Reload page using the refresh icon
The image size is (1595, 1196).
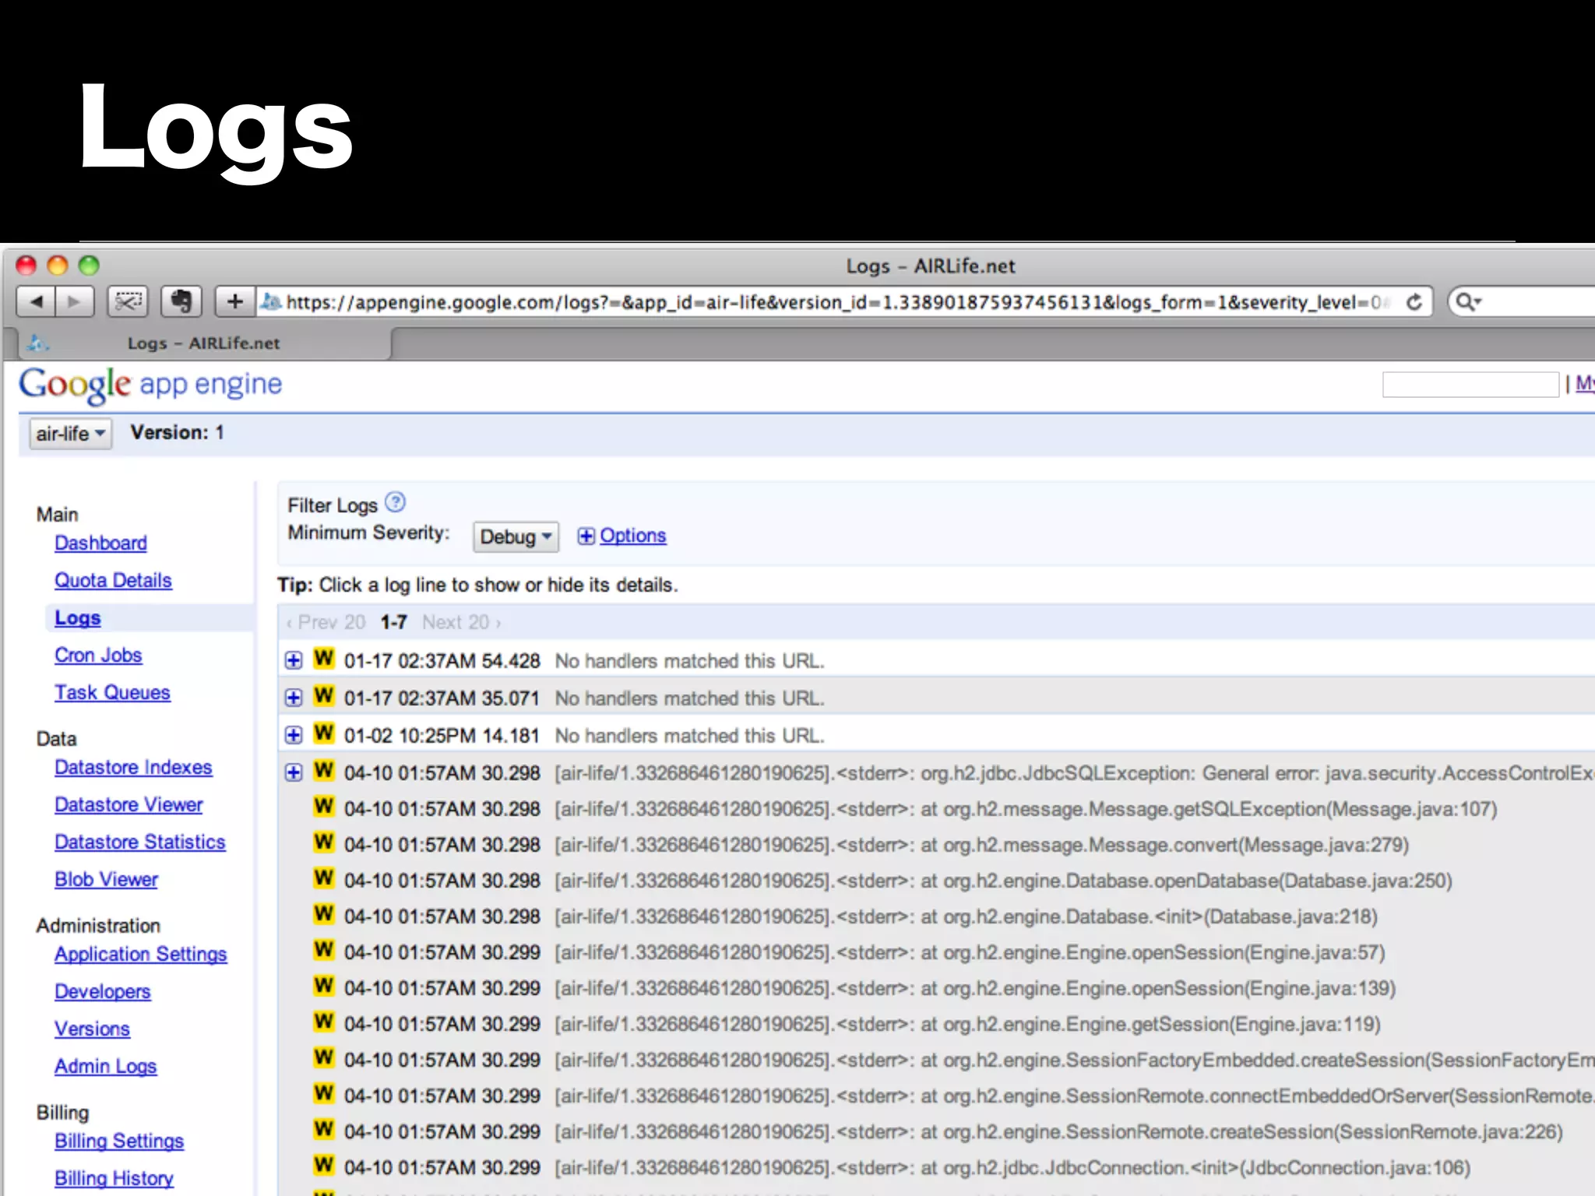click(1414, 302)
